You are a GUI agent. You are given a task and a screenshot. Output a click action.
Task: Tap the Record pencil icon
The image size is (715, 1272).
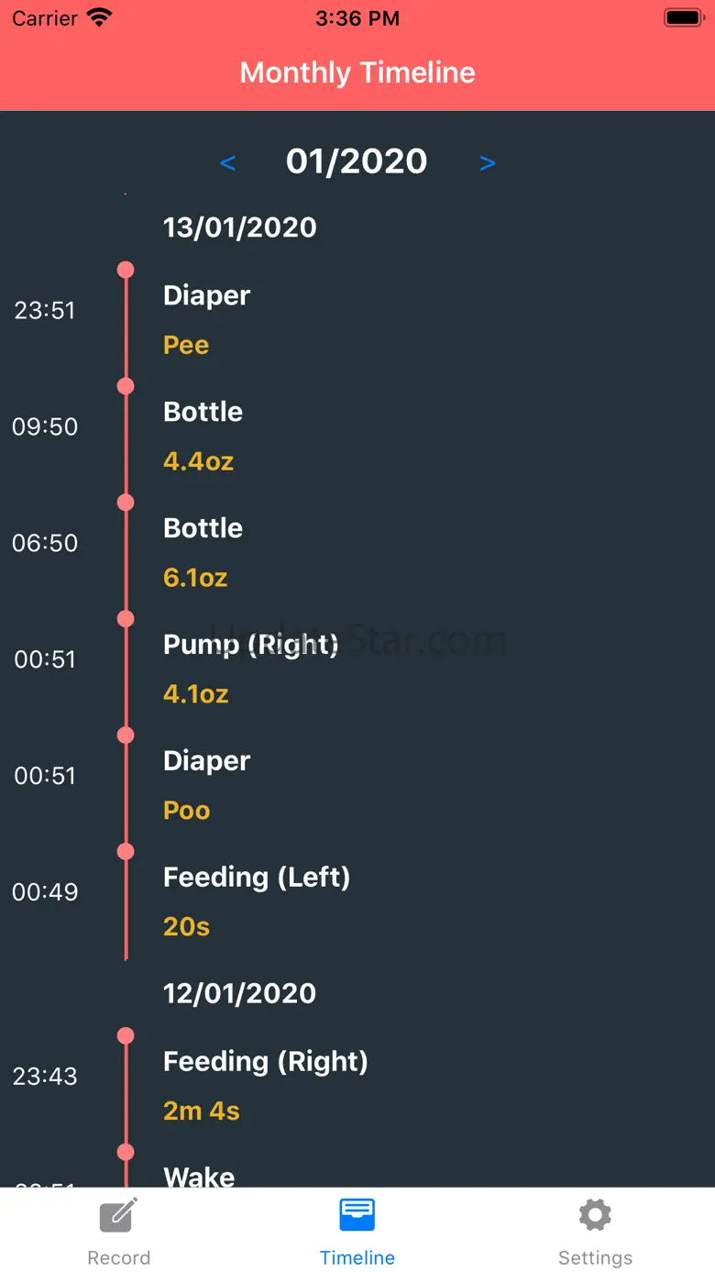tap(119, 1215)
